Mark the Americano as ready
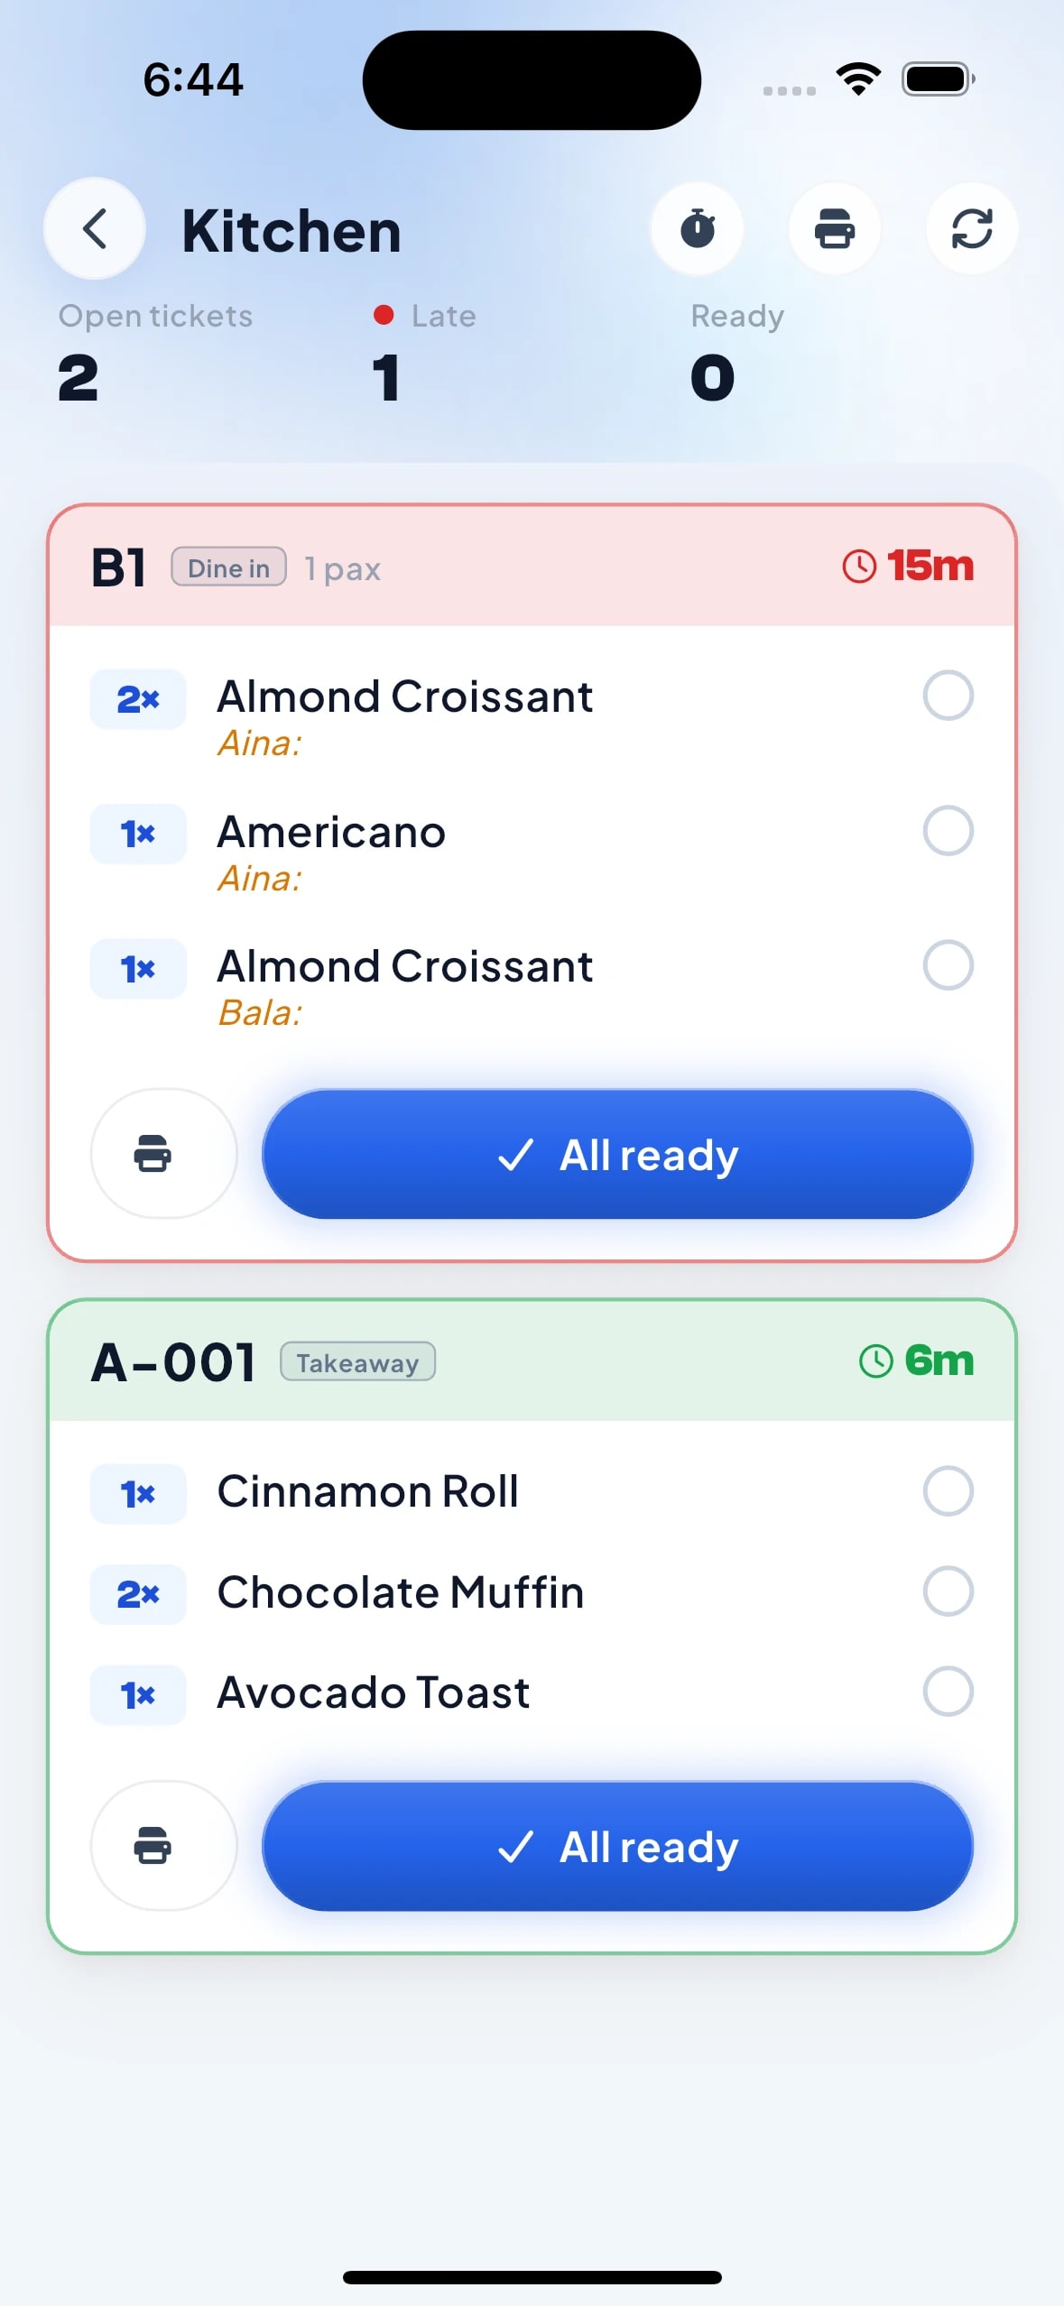The image size is (1064, 2306). 948,831
